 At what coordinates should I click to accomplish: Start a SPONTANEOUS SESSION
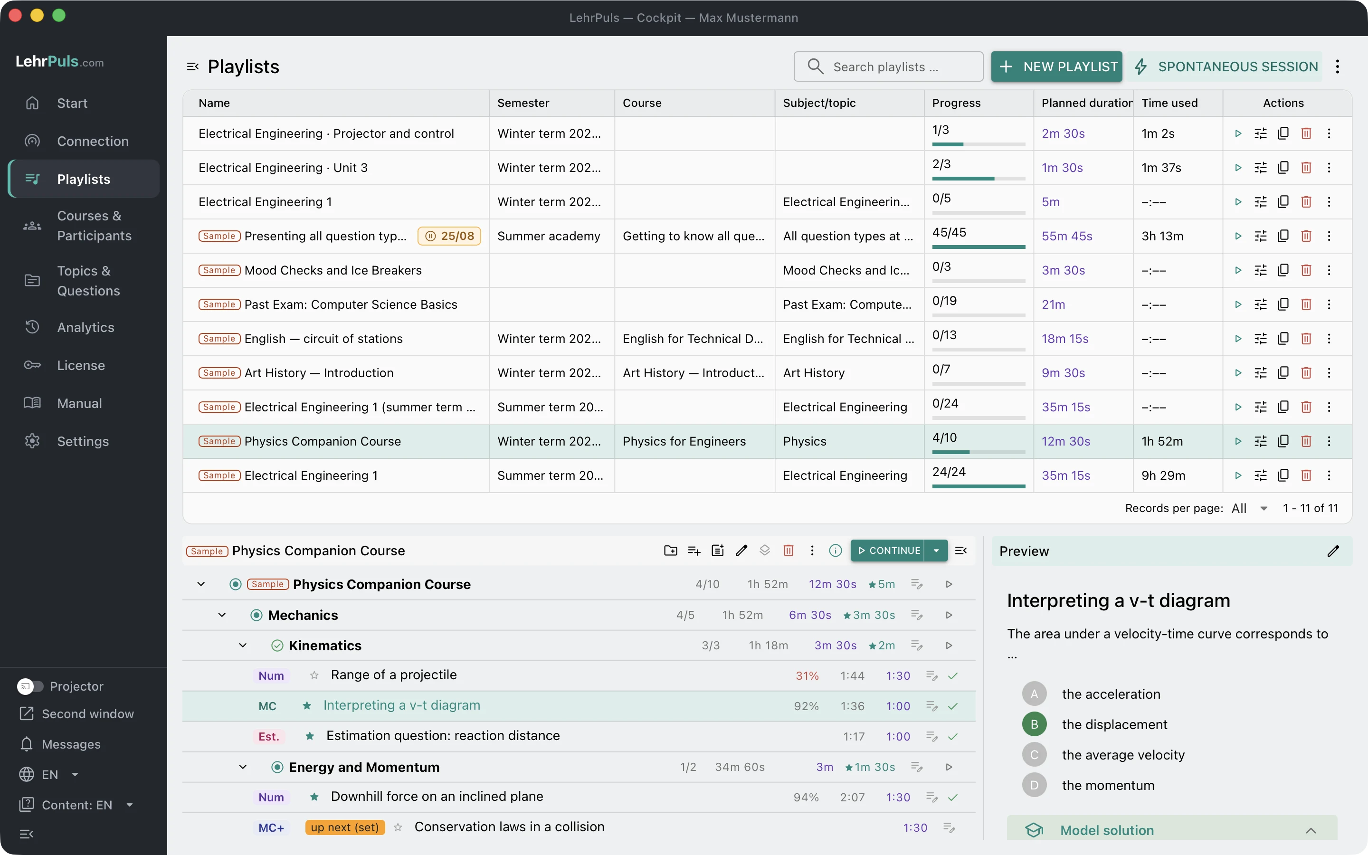point(1225,66)
